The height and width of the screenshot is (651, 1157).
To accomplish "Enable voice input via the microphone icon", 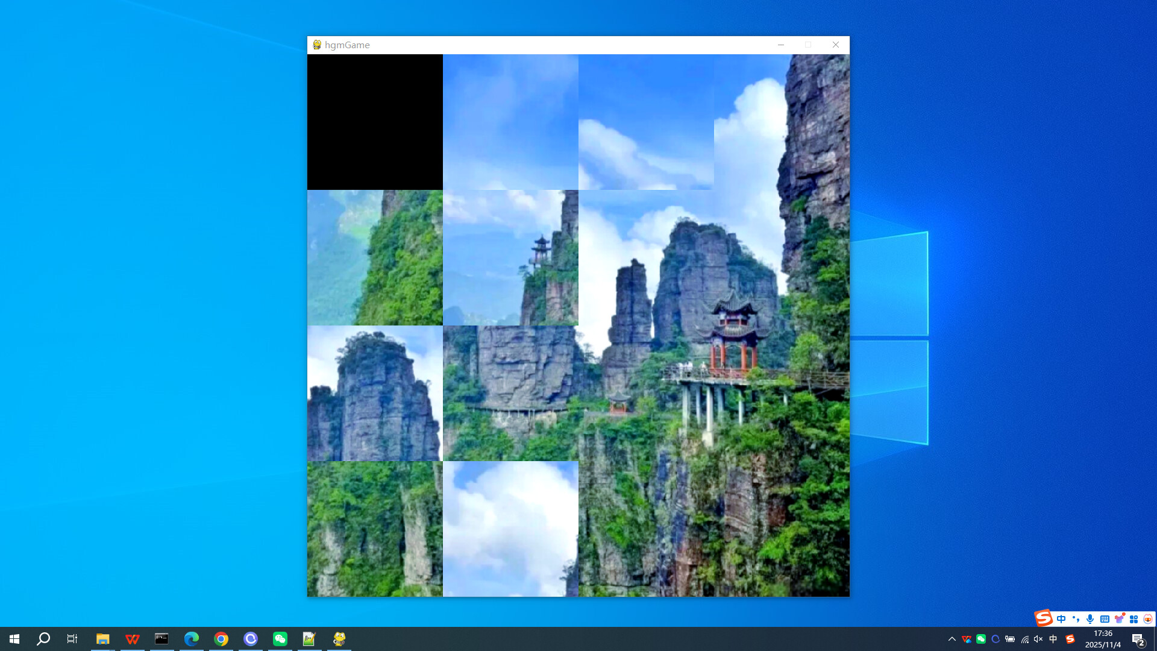I will tap(1090, 618).
